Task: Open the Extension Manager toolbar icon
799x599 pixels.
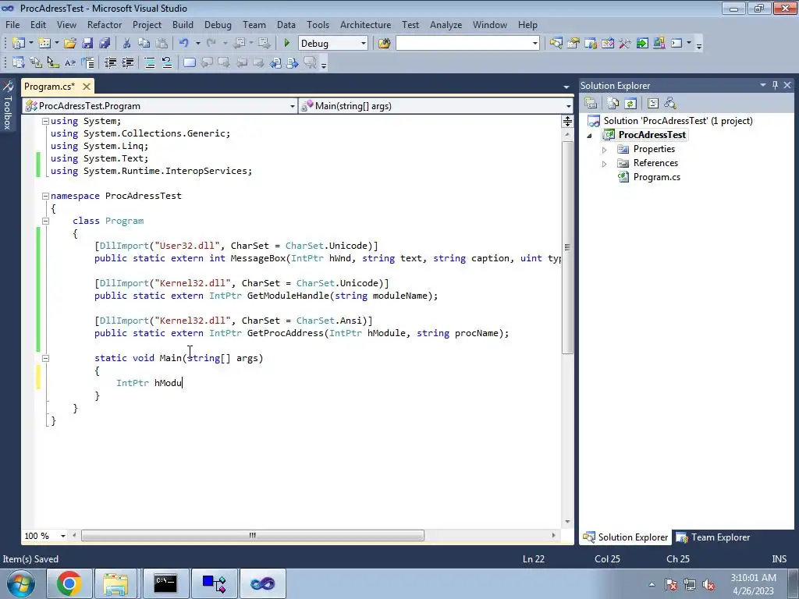Action: pos(659,44)
